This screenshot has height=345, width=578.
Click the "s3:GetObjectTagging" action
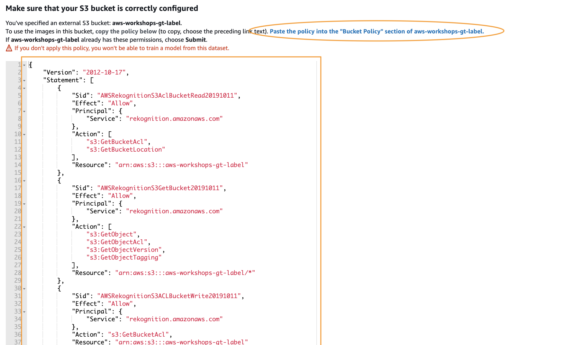click(124, 257)
